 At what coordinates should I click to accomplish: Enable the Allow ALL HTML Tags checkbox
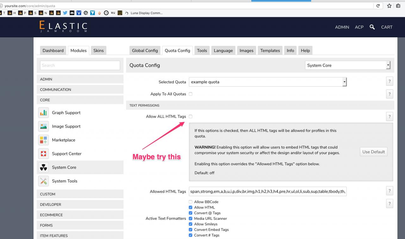click(x=190, y=117)
